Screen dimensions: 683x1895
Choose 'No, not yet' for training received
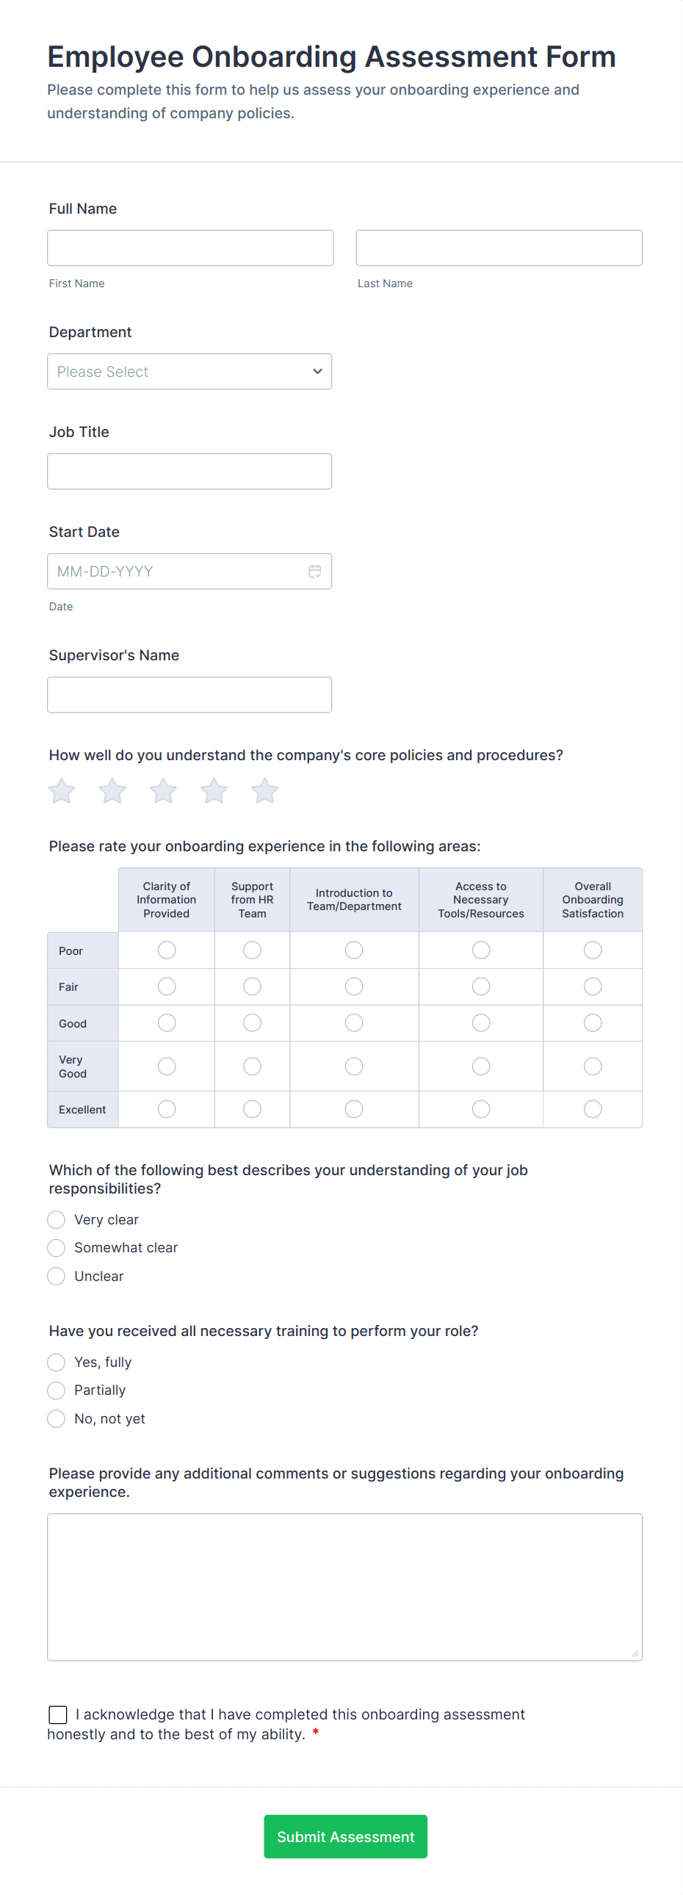point(56,1418)
